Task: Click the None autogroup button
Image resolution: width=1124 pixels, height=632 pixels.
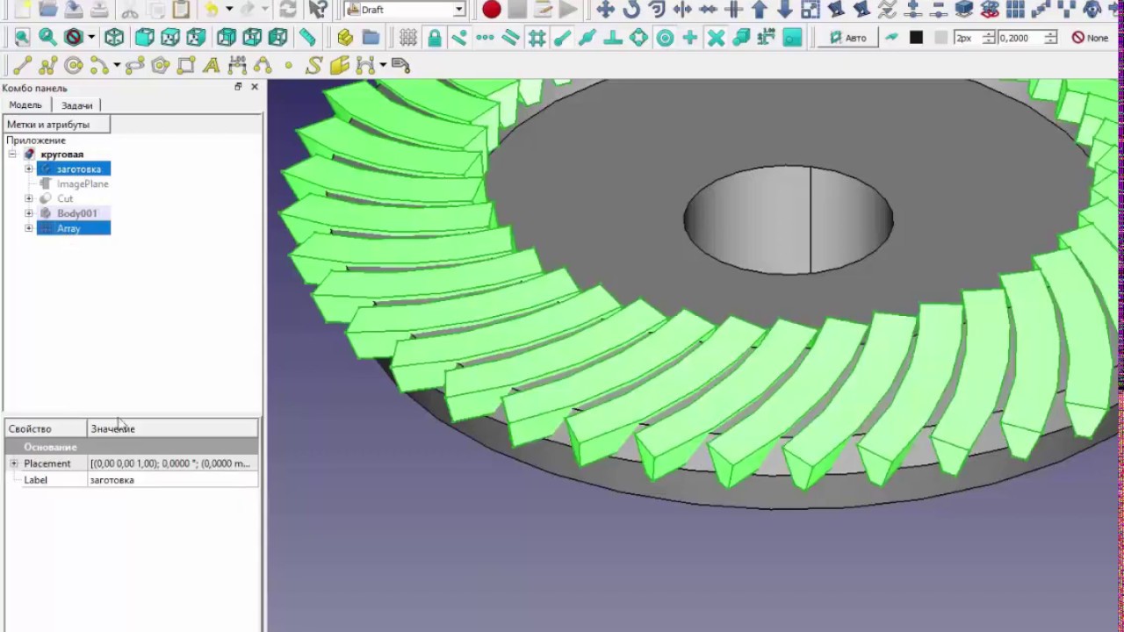Action: pos(1091,38)
